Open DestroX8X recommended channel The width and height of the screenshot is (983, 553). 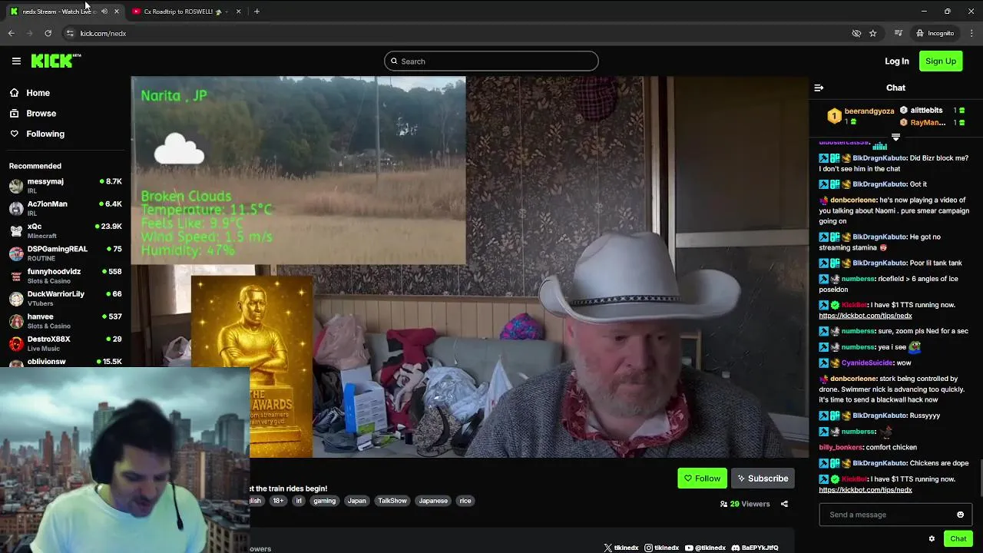pyautogui.click(x=65, y=343)
